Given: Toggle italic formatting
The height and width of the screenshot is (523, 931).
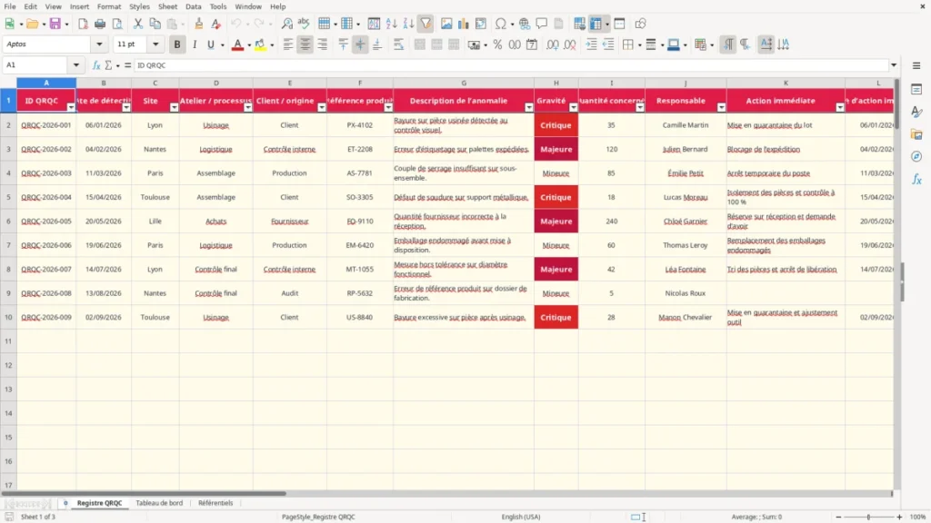Looking at the screenshot, I should (x=195, y=44).
